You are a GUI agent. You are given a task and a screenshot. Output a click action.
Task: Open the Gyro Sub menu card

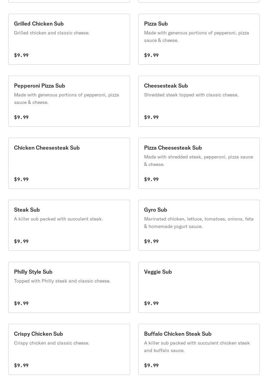199,225
